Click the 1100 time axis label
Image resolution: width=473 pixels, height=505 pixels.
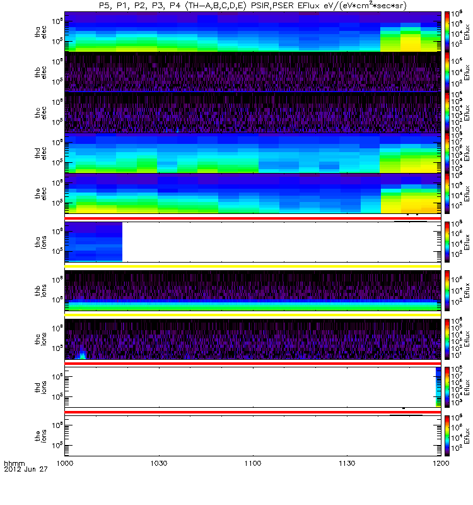coord(253,463)
